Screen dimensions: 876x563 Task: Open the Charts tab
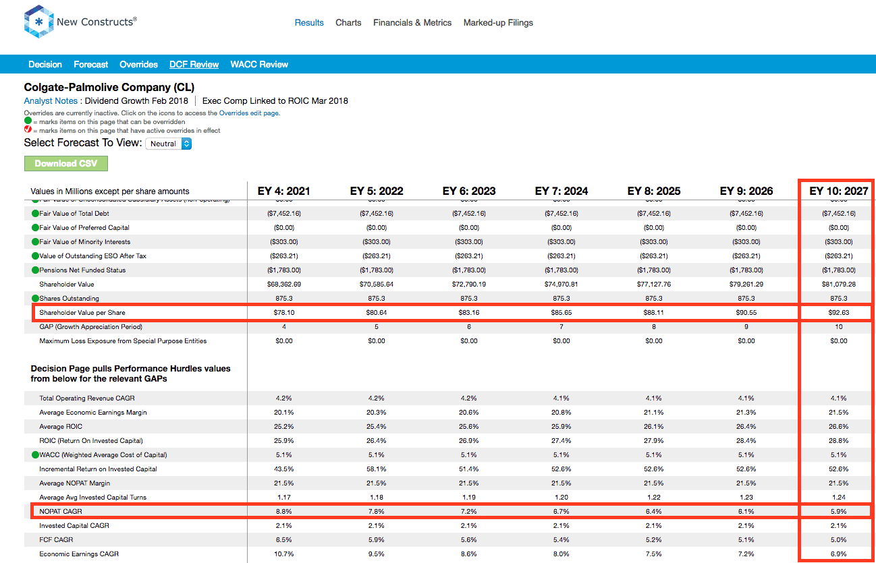coord(348,22)
